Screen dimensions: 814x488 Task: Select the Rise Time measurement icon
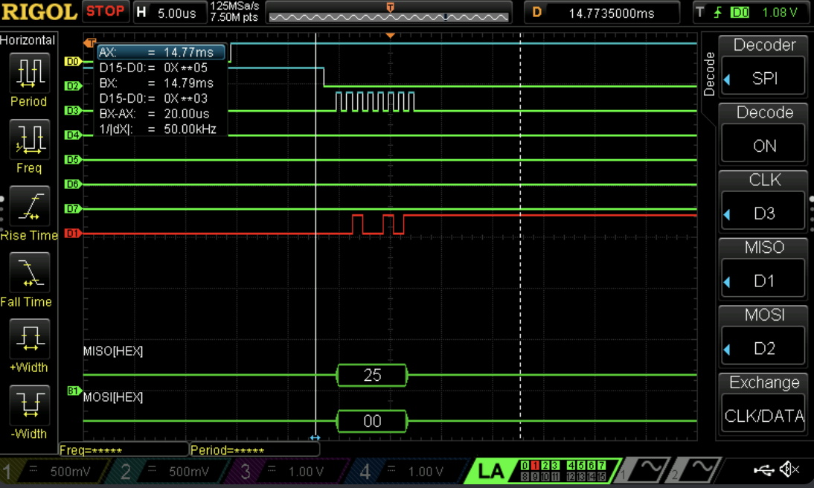(30, 206)
